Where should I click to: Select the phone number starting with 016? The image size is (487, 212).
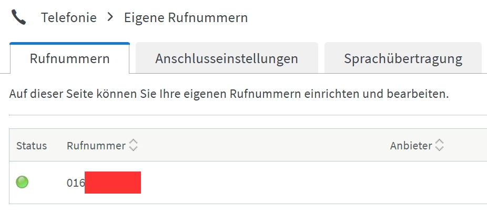[x=75, y=183]
